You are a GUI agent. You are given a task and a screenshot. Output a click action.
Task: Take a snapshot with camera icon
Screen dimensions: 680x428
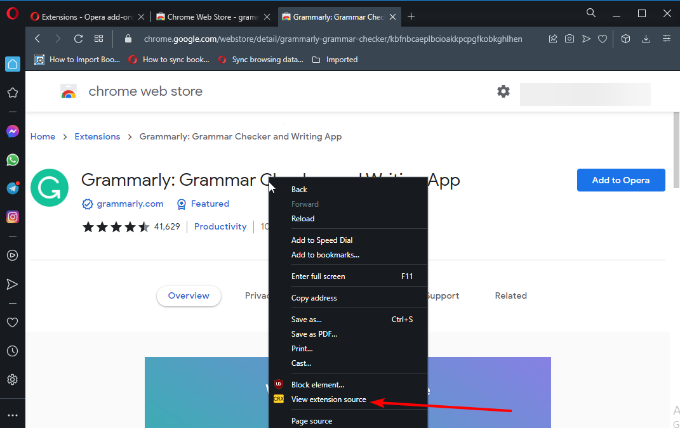coord(570,39)
